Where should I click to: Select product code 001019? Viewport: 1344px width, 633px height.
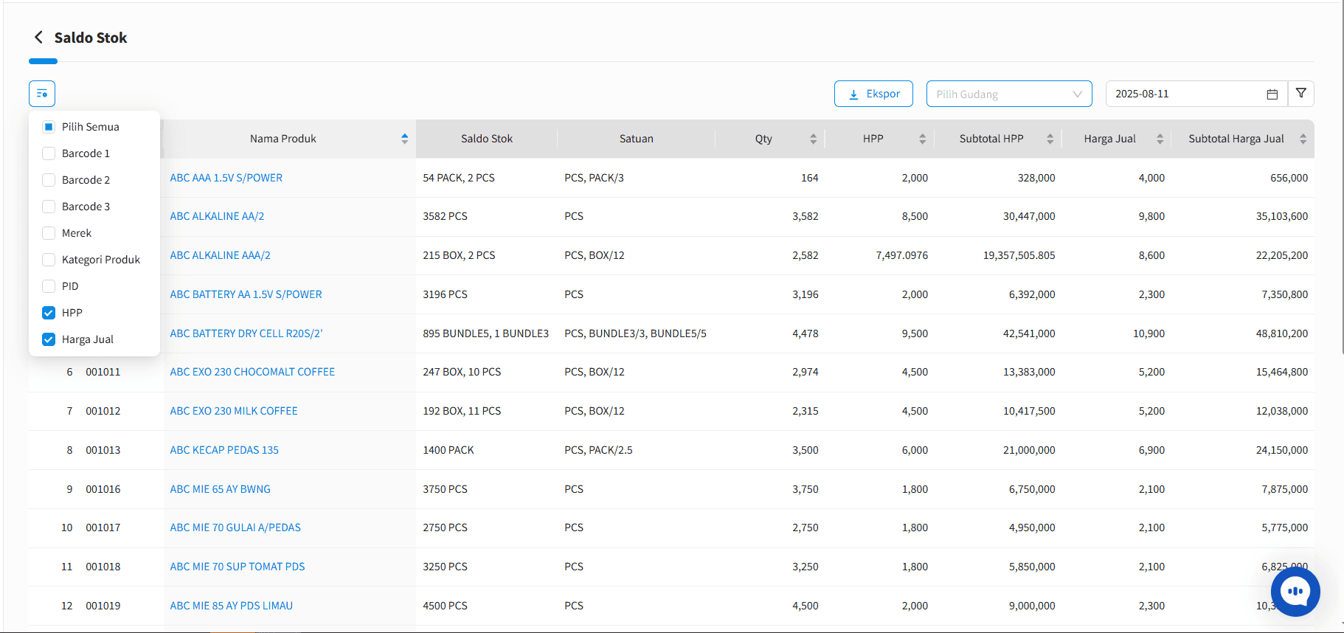(103, 606)
